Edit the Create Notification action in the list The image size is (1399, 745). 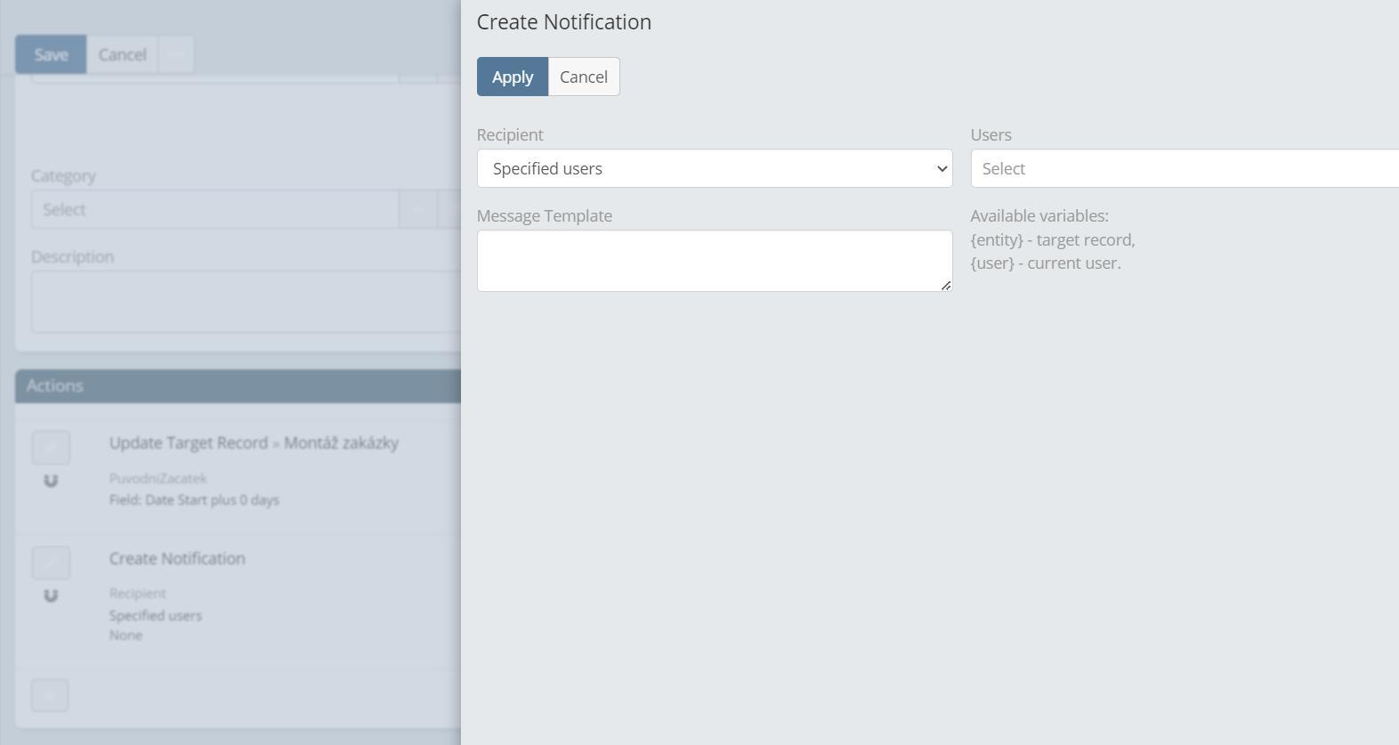[51, 563]
